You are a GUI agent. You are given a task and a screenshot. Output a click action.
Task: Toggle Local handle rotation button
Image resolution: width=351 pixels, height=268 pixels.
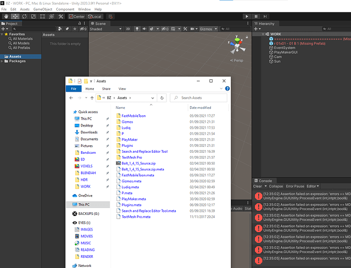point(95,16)
